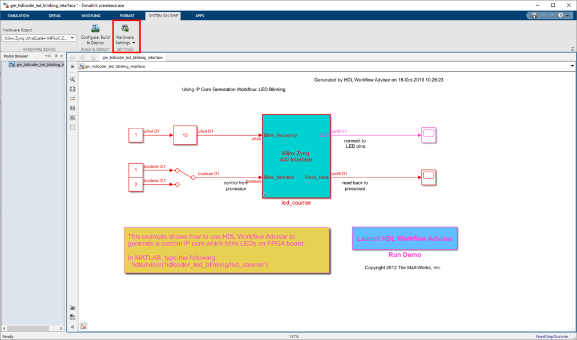The image size is (577, 340).
Task: Navigate back with the left arrow icon
Action: [x=72, y=58]
